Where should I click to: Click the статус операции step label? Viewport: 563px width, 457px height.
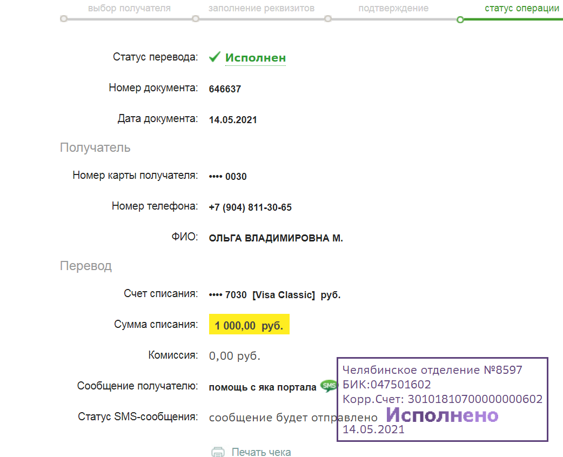point(522,8)
